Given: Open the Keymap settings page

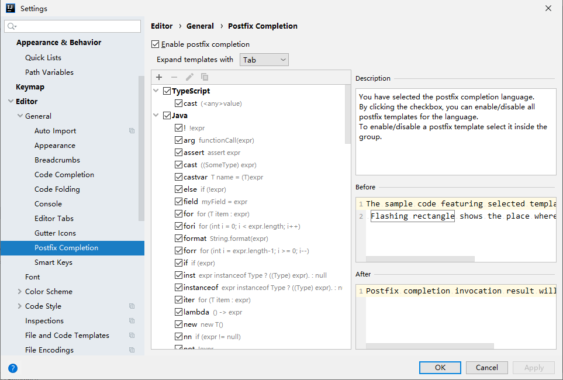Looking at the screenshot, I should point(30,87).
